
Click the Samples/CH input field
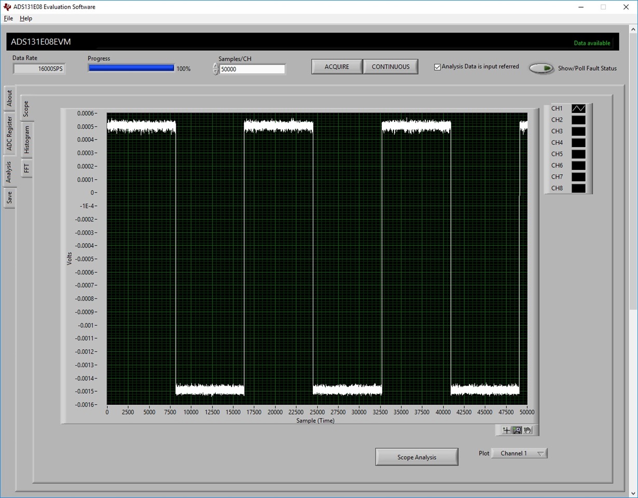[252, 69]
